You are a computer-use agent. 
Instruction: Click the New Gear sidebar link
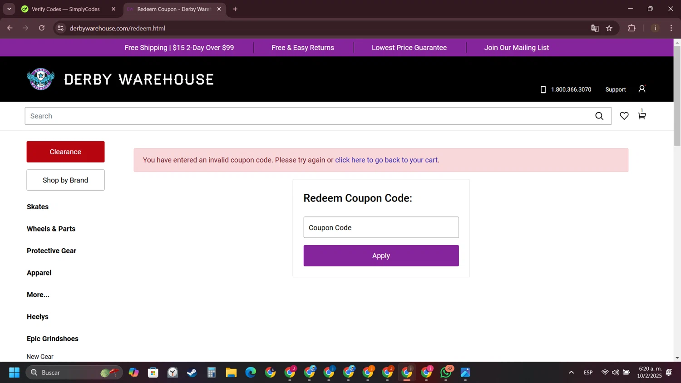(40, 357)
